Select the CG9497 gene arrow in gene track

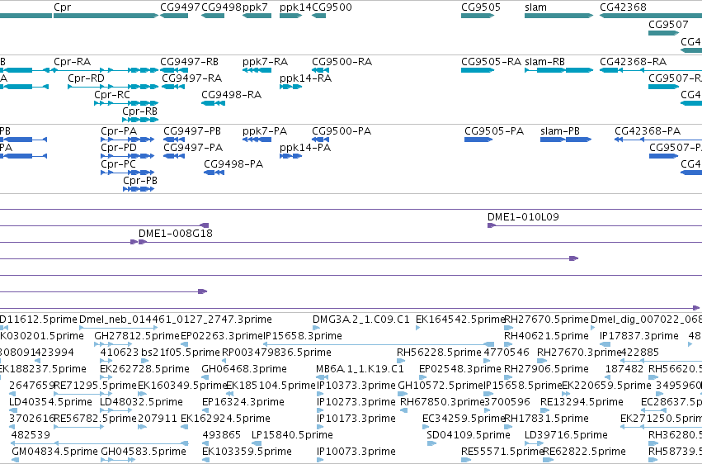[174, 16]
